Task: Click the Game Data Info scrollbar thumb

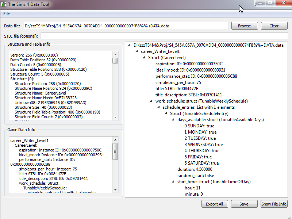Action: pyautogui.click(x=115, y=151)
